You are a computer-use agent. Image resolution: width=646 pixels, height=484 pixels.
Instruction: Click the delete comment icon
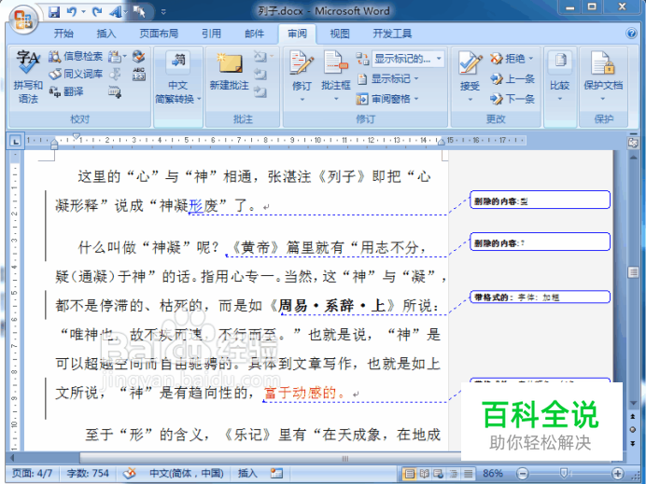[x=260, y=56]
